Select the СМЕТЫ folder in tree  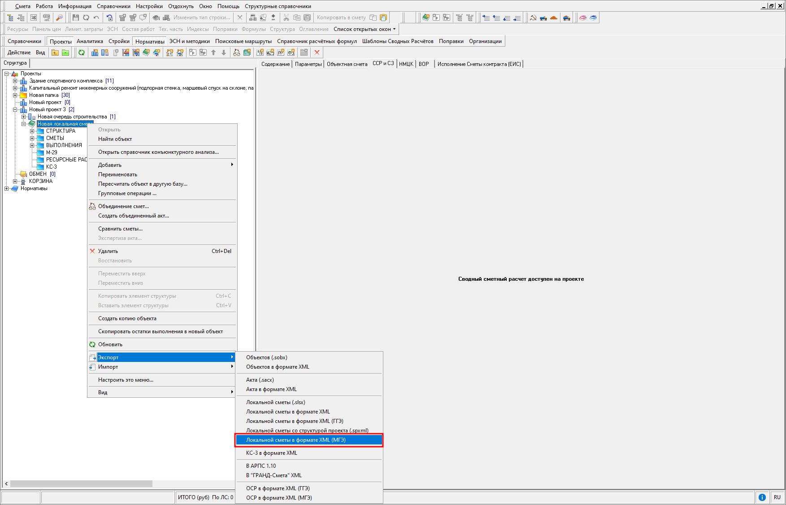[x=55, y=138]
